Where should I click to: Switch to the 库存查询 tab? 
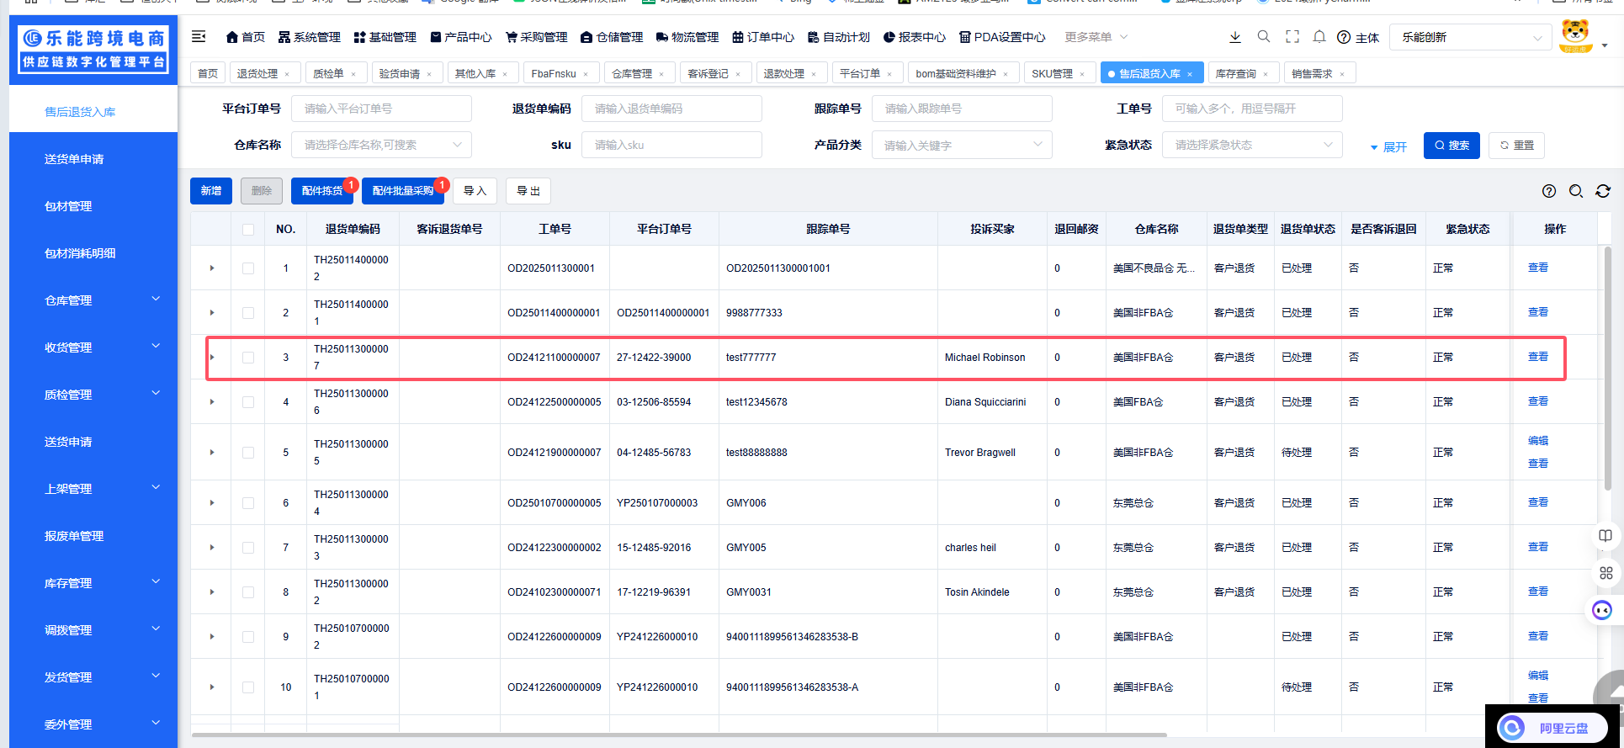[x=1235, y=74]
